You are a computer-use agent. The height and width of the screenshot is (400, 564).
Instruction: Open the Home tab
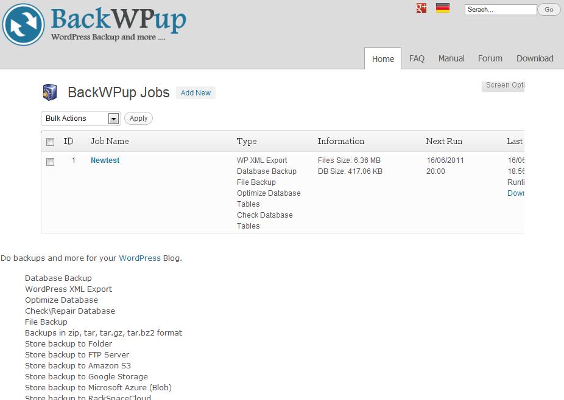382,58
